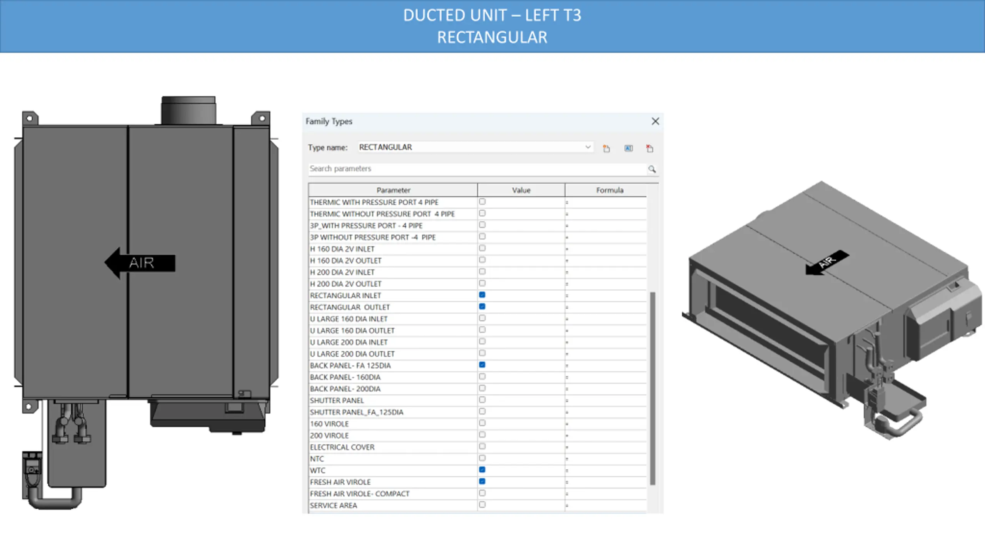The height and width of the screenshot is (554, 985).
Task: Tick SHUTTER PANEL_FA_125DIA checkbox
Action: (482, 411)
